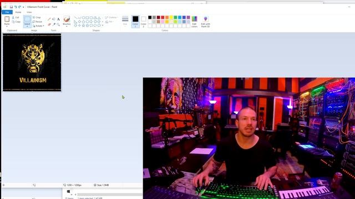
Task: Select the Eraser tool
Action: point(49,24)
